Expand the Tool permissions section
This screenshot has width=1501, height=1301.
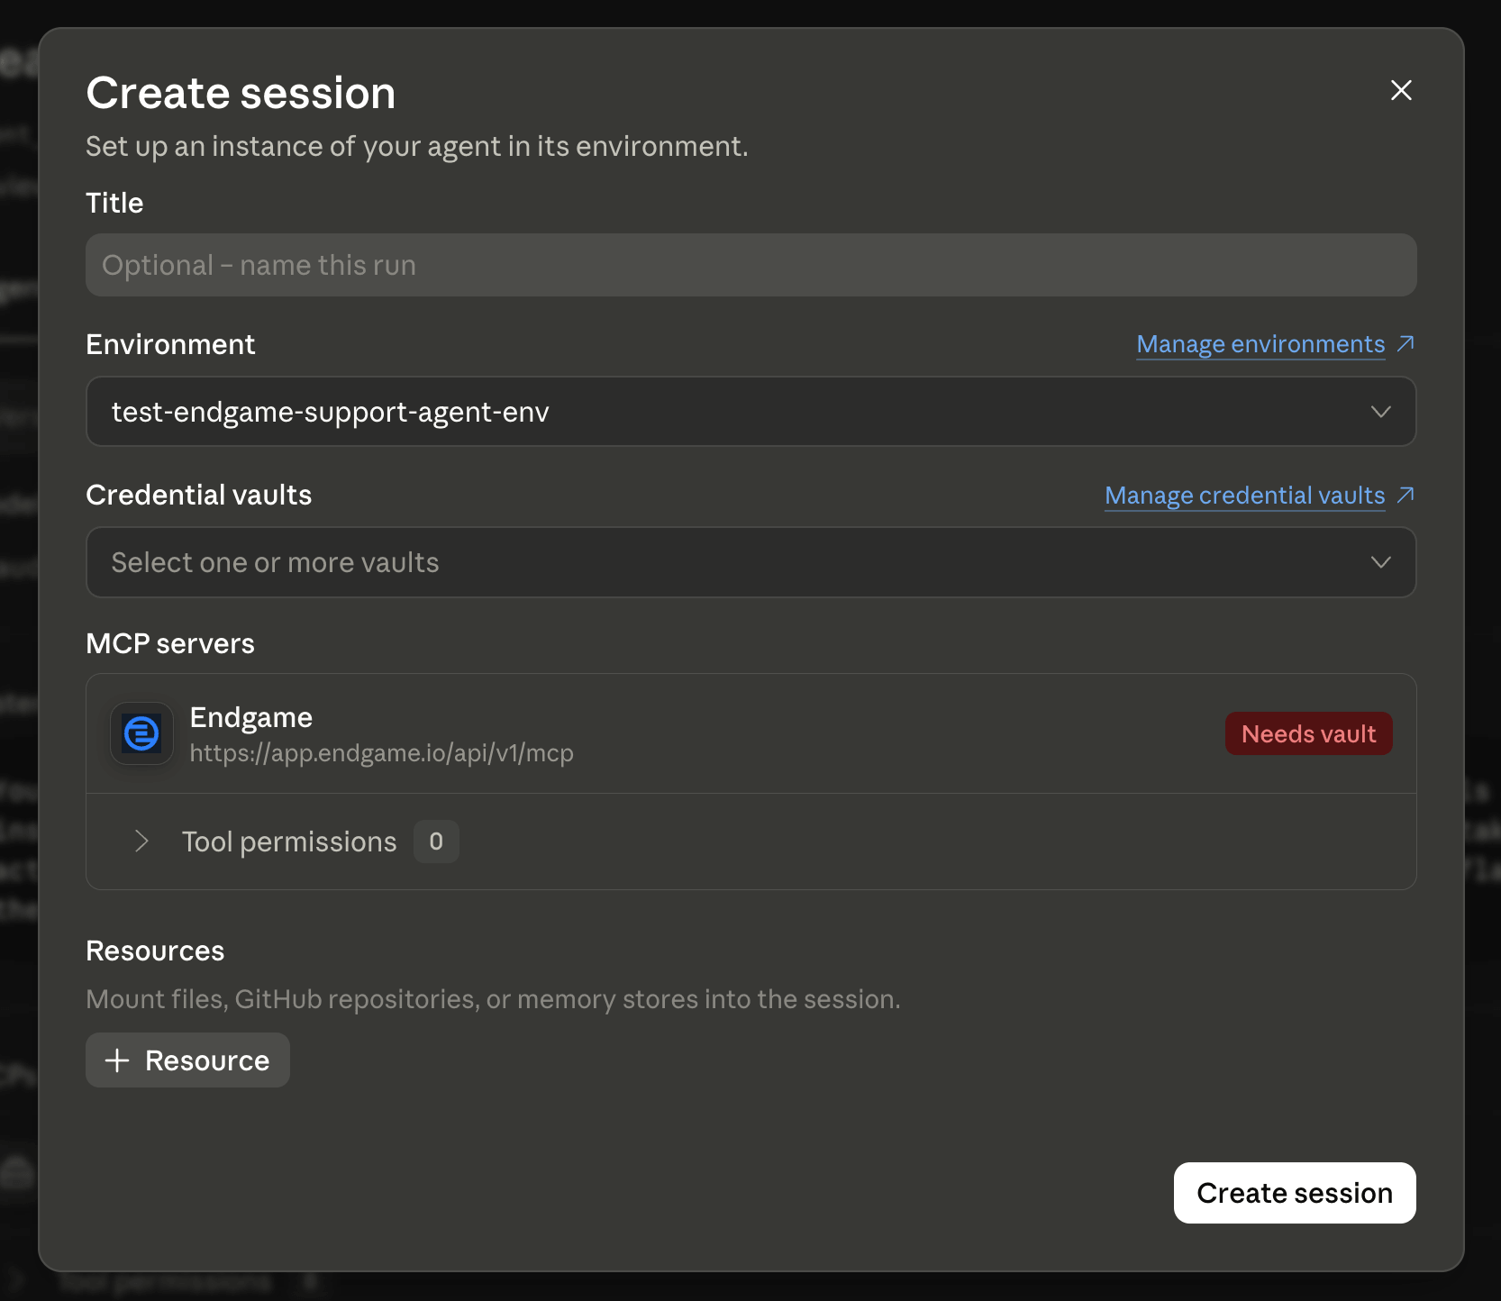141,842
